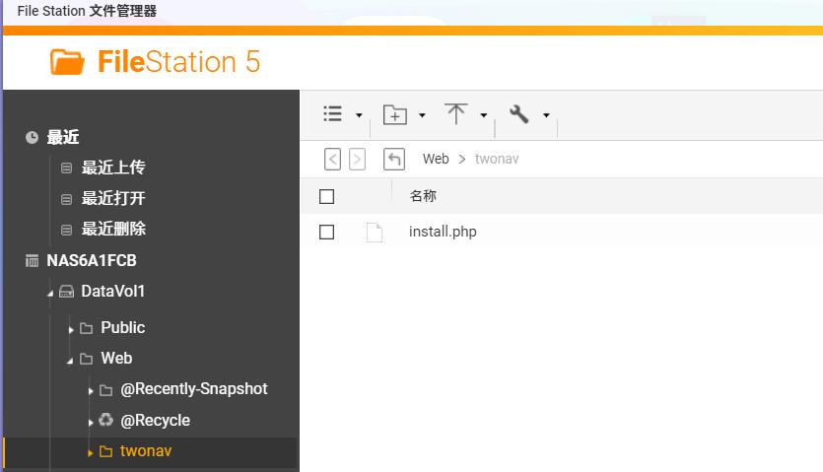Open 最近删除 in the sidebar
The image size is (823, 472).
[x=112, y=229]
